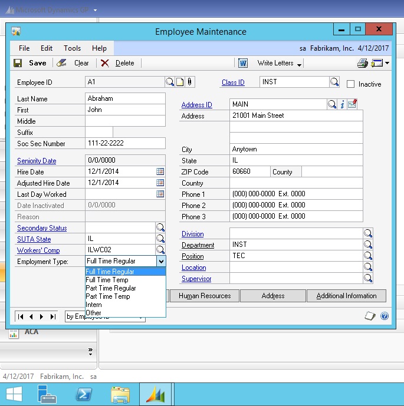Open File Explorer from taskbar
404x406 pixels.
120,394
